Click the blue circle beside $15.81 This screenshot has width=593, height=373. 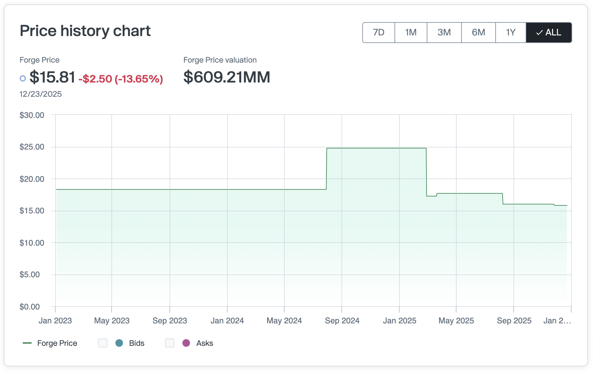23,78
